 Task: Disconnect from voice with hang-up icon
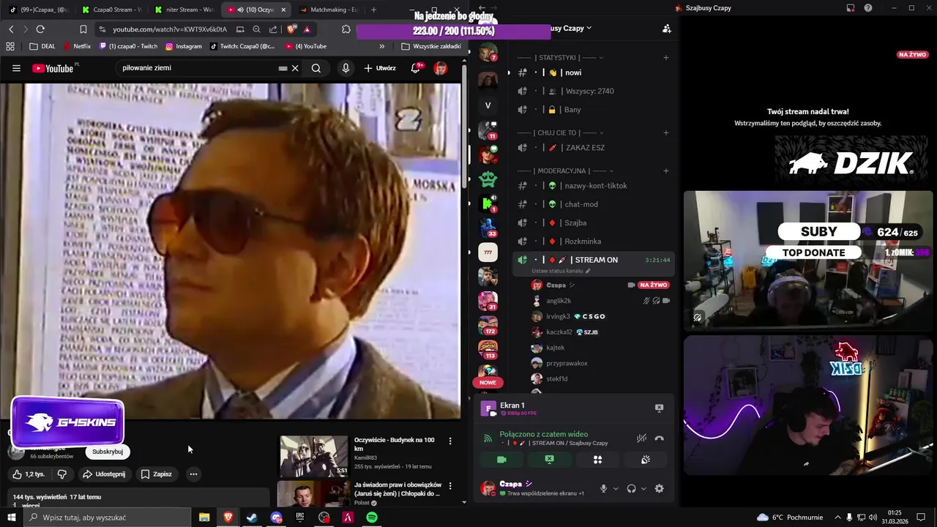659,438
